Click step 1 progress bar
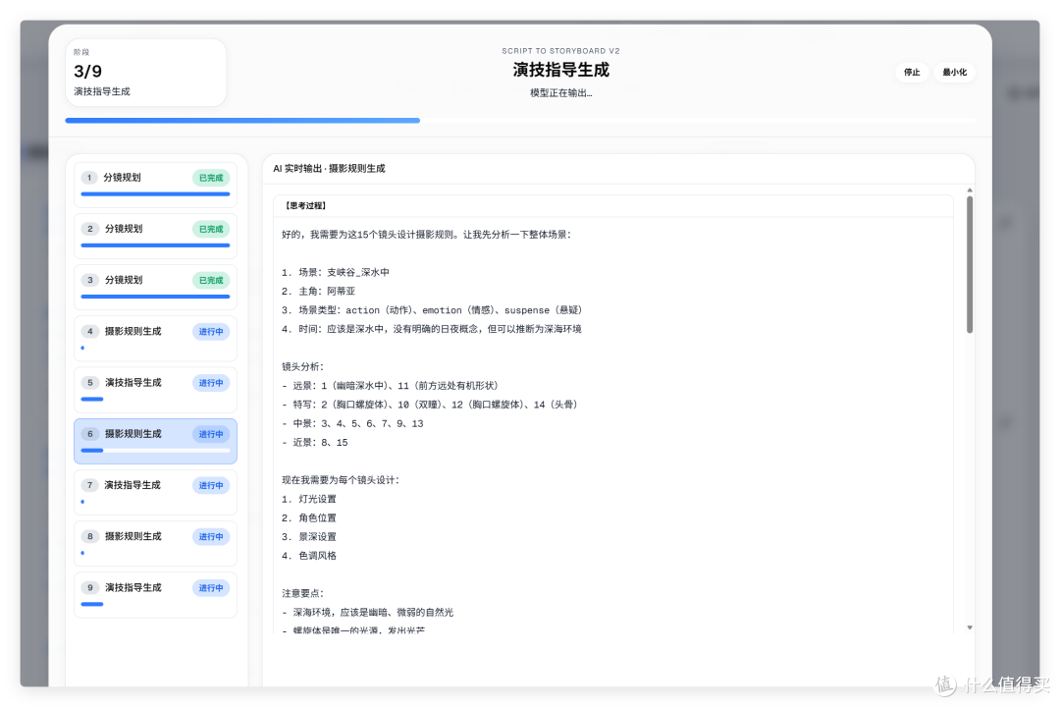 pos(155,194)
